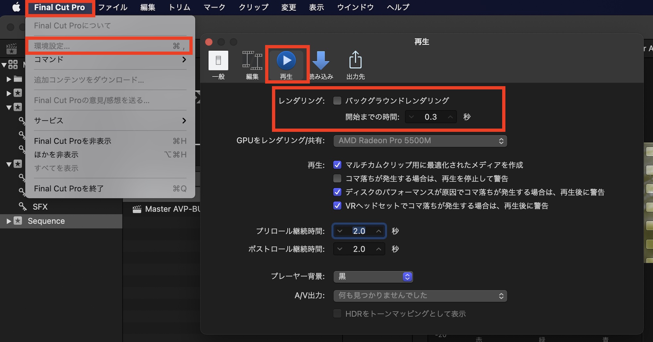This screenshot has height=342, width=653.
Task: Toggle コマ落ちが発生する場合は、再生を停止して警告 checkbox
Action: pos(337,179)
